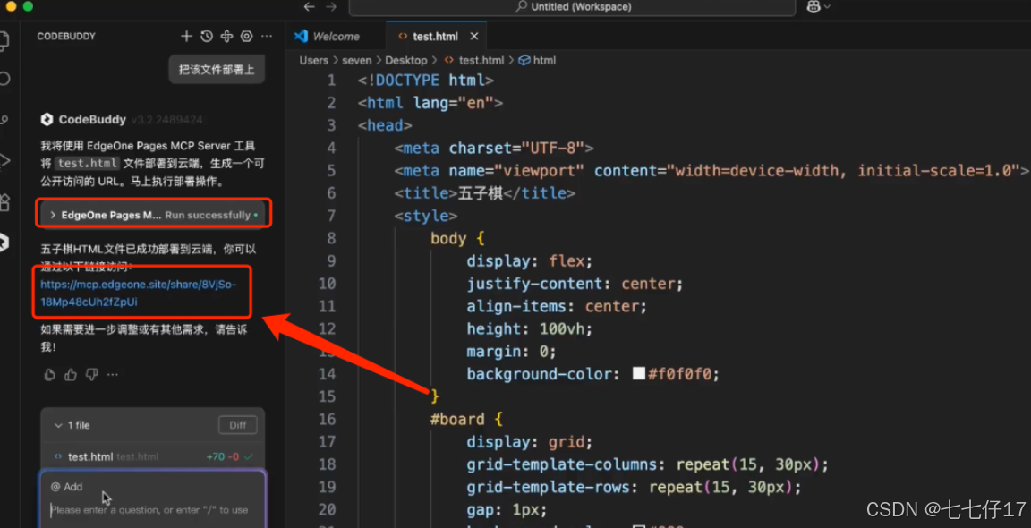Go back with the title bar arrow
This screenshot has height=528, width=1031.
tap(309, 6)
